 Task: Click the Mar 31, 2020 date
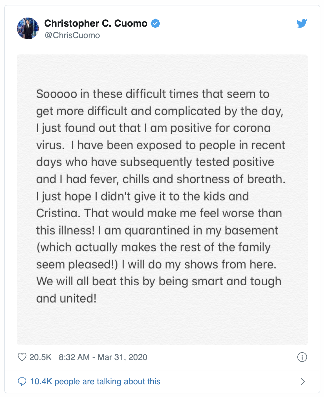tap(122, 357)
